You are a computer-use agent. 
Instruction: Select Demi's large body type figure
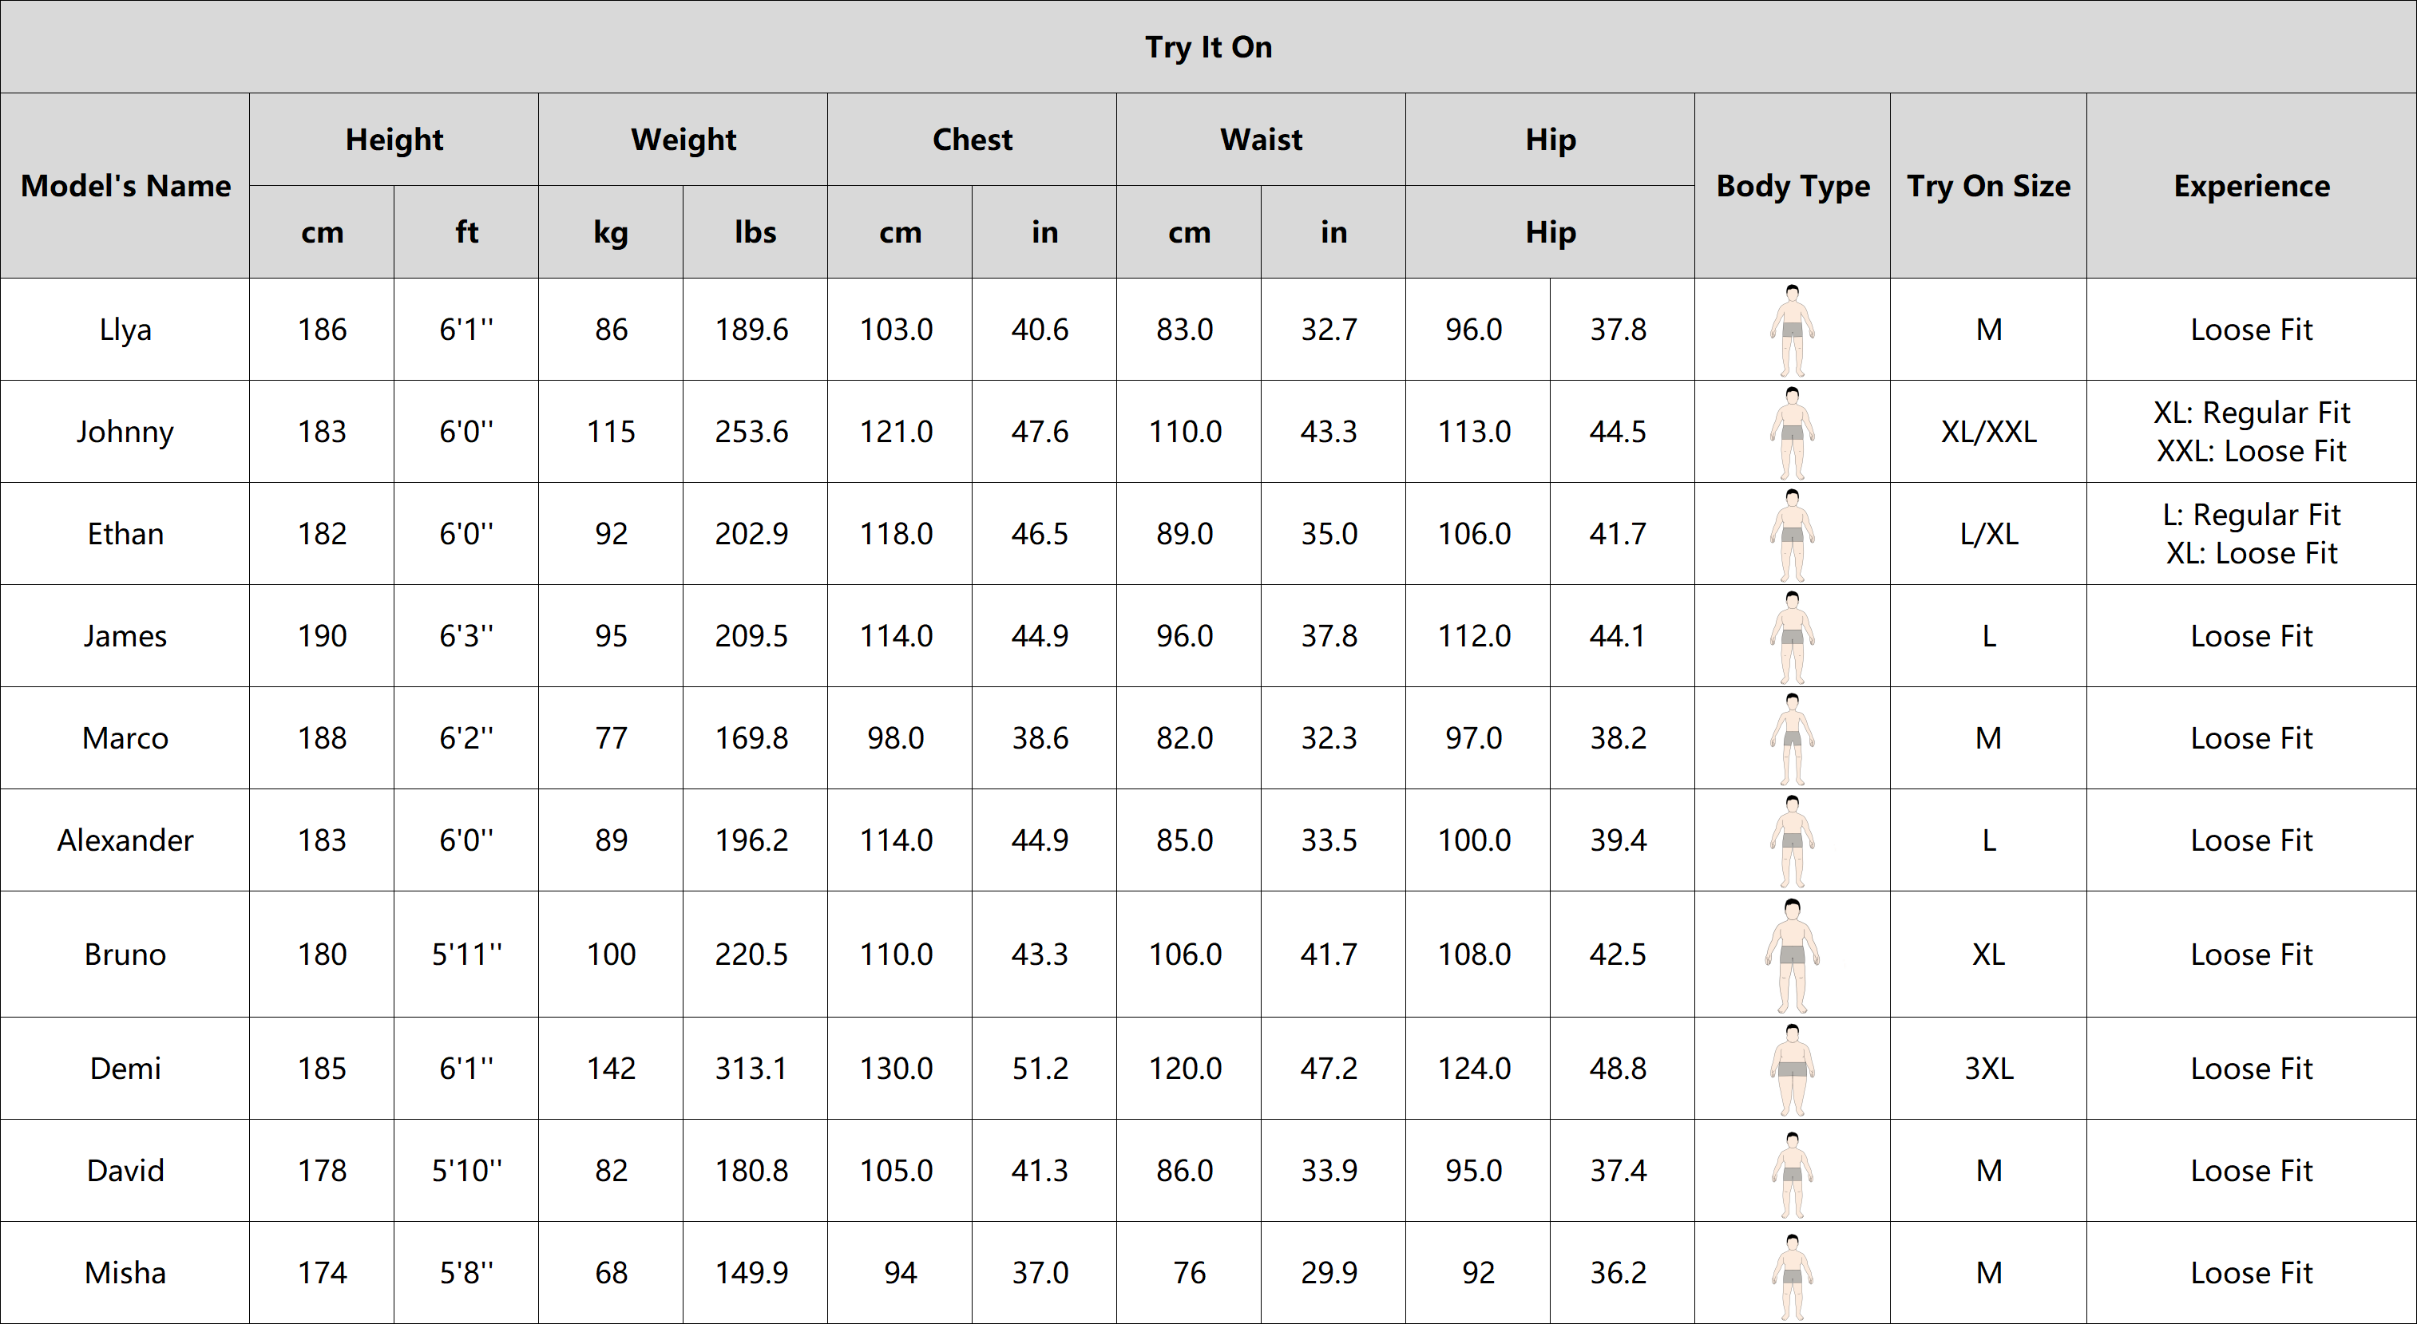(1792, 1069)
